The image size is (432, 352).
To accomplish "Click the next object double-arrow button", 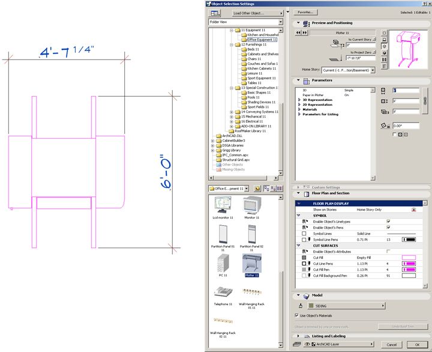I will coord(305,32).
